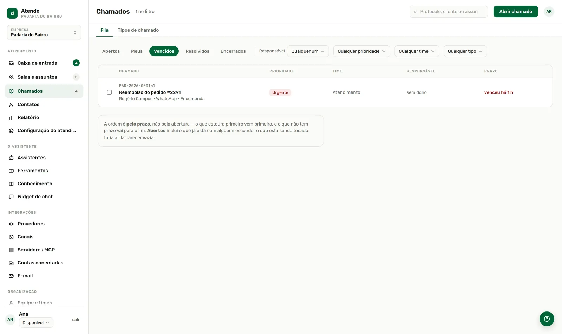Open the Qualquer prioridade dropdown
Screen dimensions: 562x334
pos(361,51)
